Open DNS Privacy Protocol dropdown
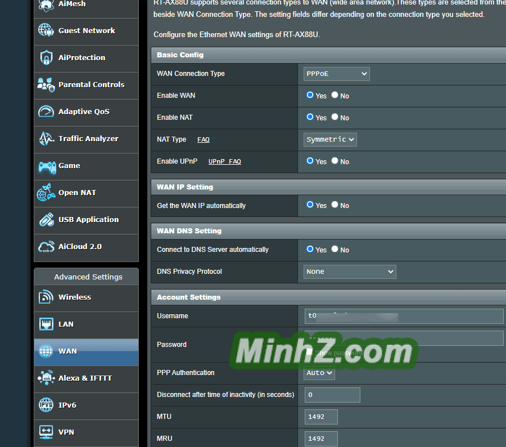Screen dimensions: 506x447 tap(350, 272)
